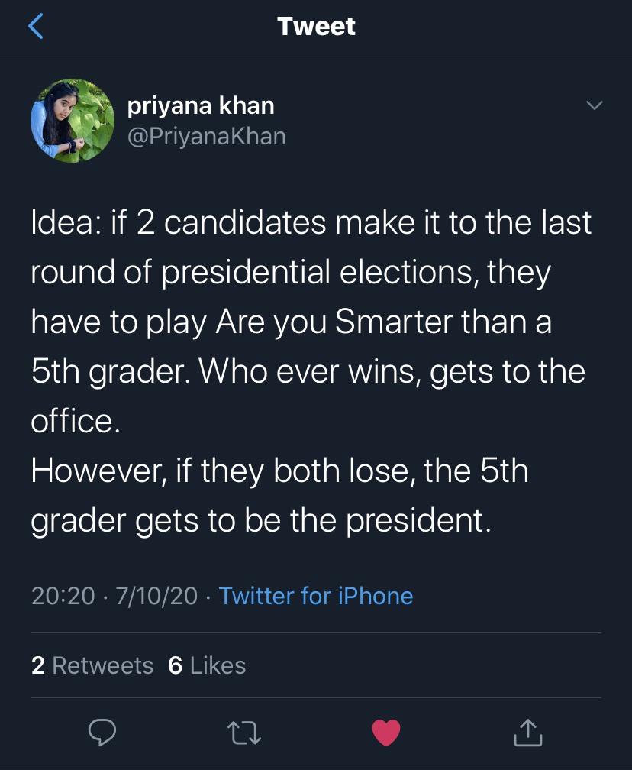Tap the 20:20 time stamp

tap(63, 596)
